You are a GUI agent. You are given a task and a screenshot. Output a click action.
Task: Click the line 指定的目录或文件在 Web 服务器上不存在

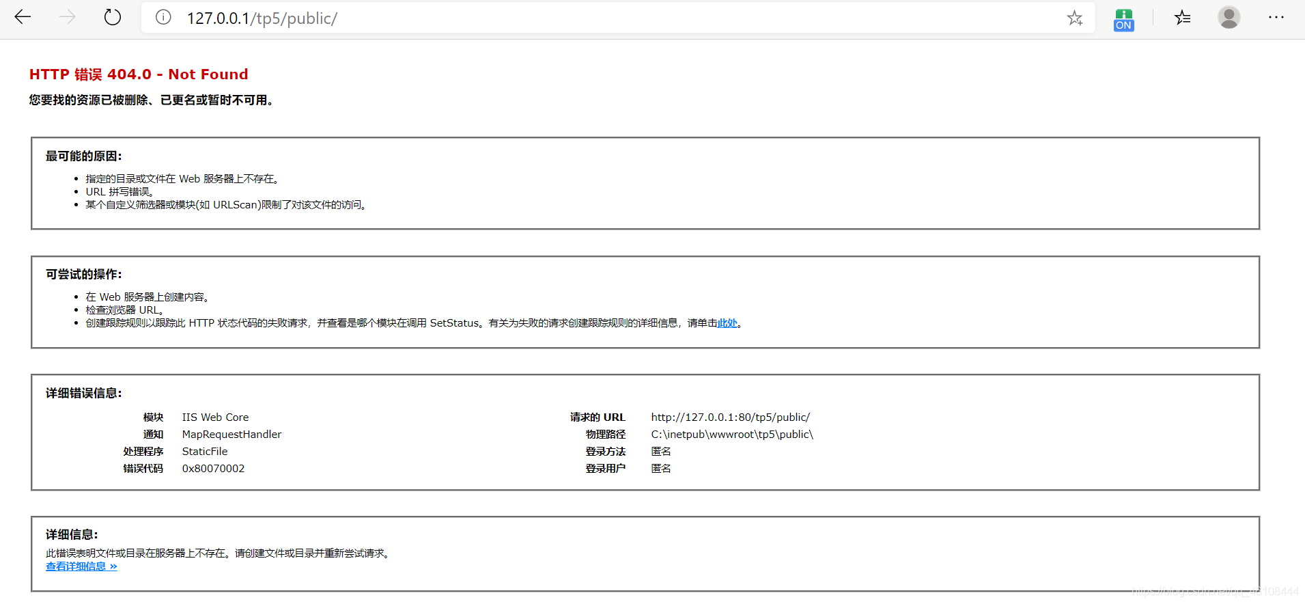tap(182, 179)
